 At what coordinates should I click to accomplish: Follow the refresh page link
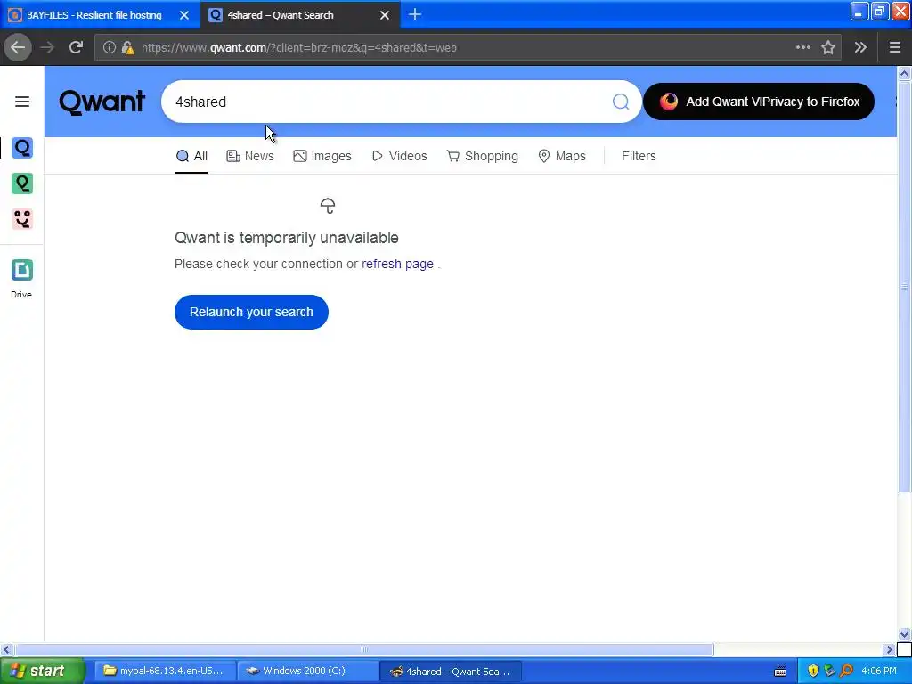click(398, 264)
